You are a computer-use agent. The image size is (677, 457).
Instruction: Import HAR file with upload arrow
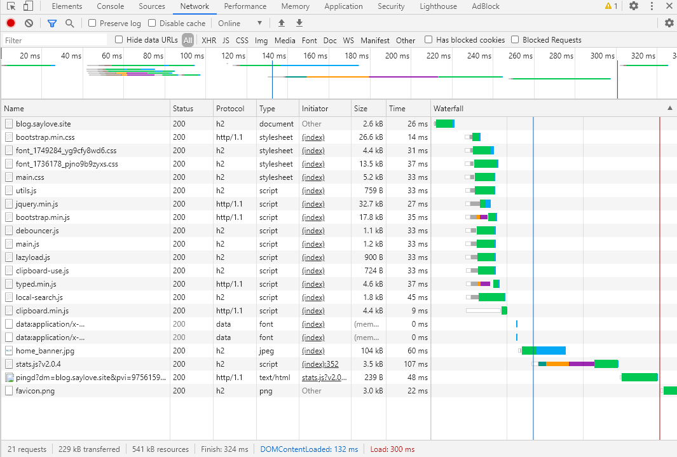click(282, 24)
